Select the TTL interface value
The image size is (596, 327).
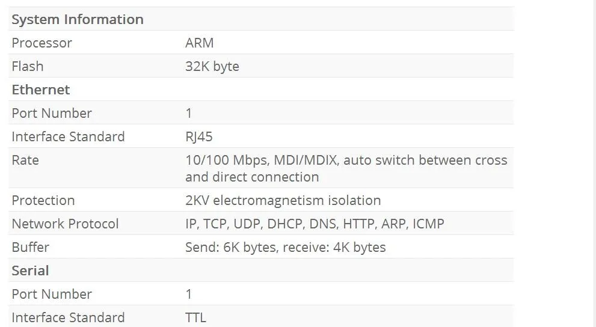[195, 317]
